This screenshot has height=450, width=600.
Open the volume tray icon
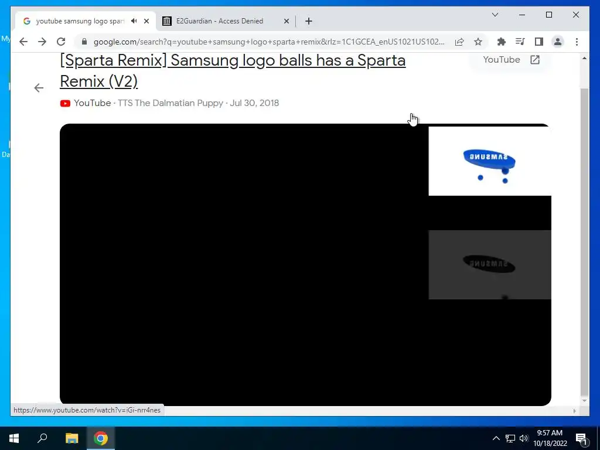(524, 438)
